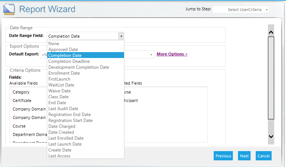Click the More Options link

(x=172, y=54)
